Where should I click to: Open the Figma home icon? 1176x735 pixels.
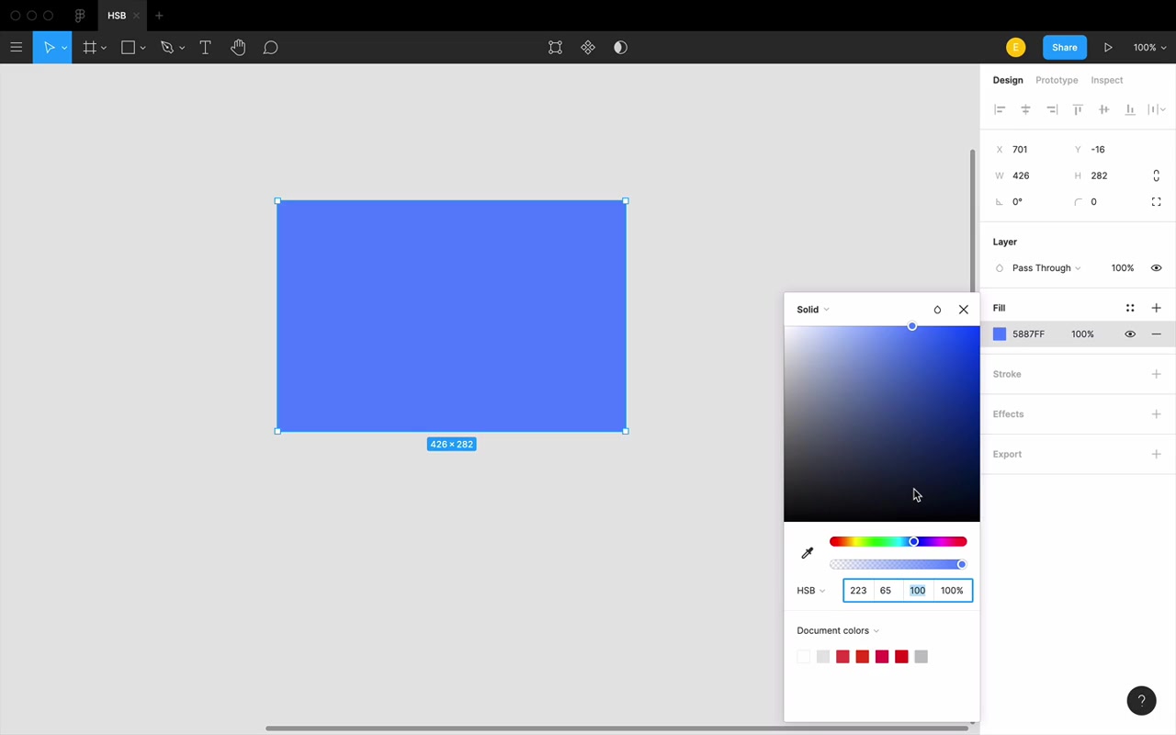click(x=80, y=16)
